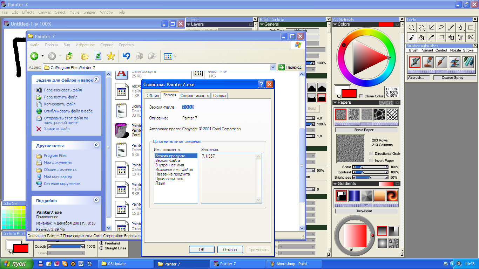
Task: Select Производитель in the item name list
Action: click(169, 179)
